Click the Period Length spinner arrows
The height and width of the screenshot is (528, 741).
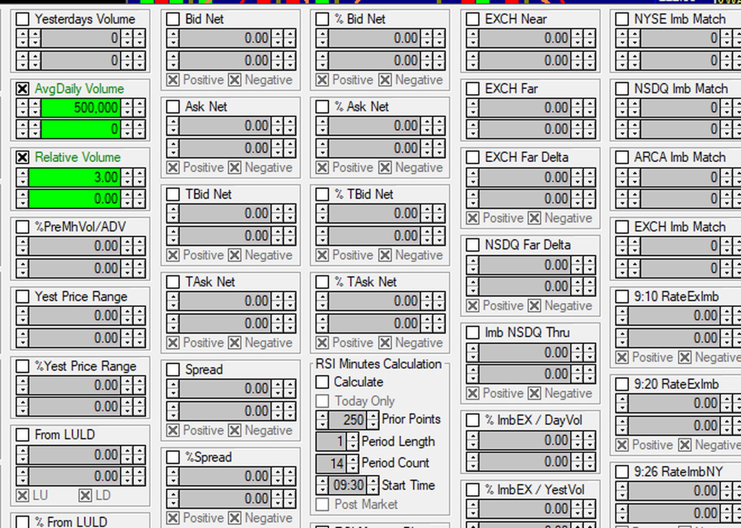click(353, 441)
